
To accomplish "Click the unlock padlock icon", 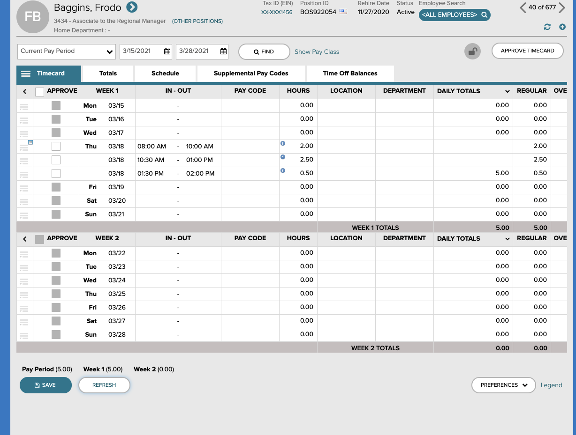I will [x=472, y=52].
